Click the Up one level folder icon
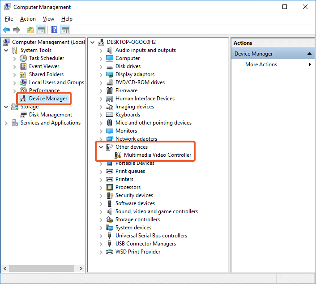316x284 pixels. [x=30, y=30]
